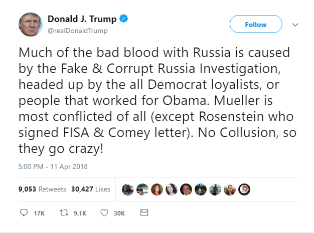The image size is (314, 233).
Task: Click the red-haired woman liker avatar
Action: pyautogui.click(x=157, y=189)
